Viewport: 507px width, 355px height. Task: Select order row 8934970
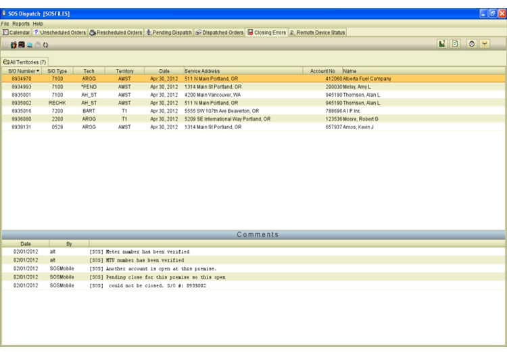[x=254, y=78]
